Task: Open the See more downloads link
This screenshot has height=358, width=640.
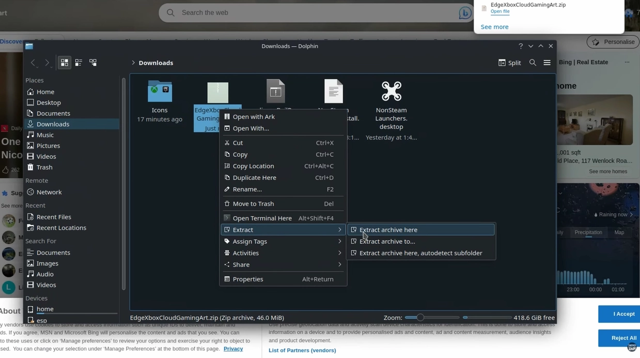Action: click(494, 27)
